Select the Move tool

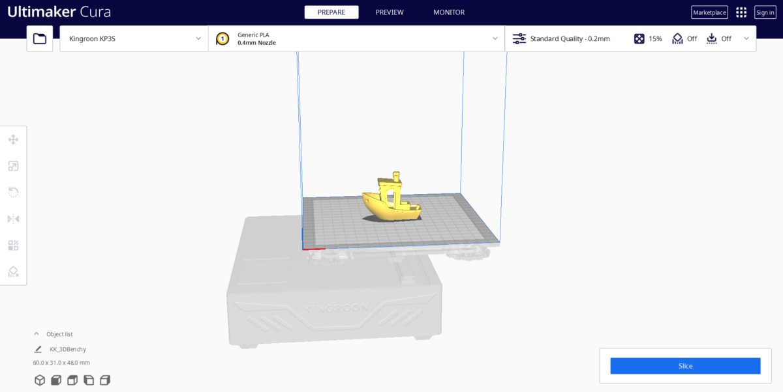click(13, 139)
